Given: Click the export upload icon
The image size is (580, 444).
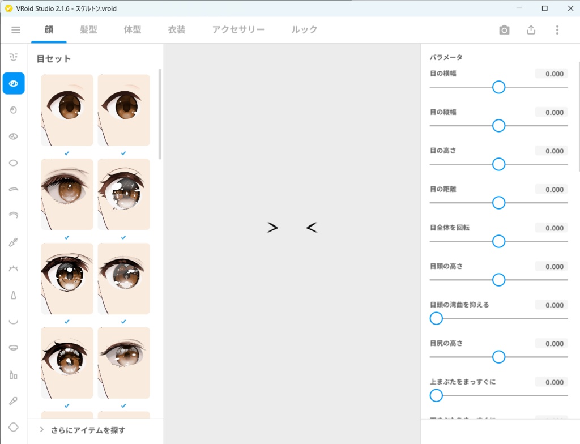Looking at the screenshot, I should point(531,30).
